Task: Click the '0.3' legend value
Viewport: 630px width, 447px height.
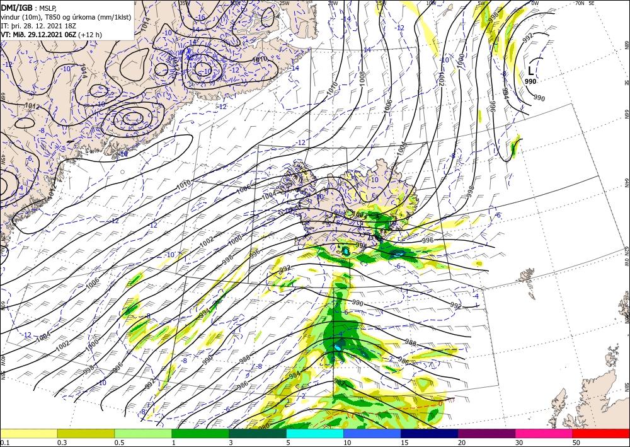Action: pos(62,443)
